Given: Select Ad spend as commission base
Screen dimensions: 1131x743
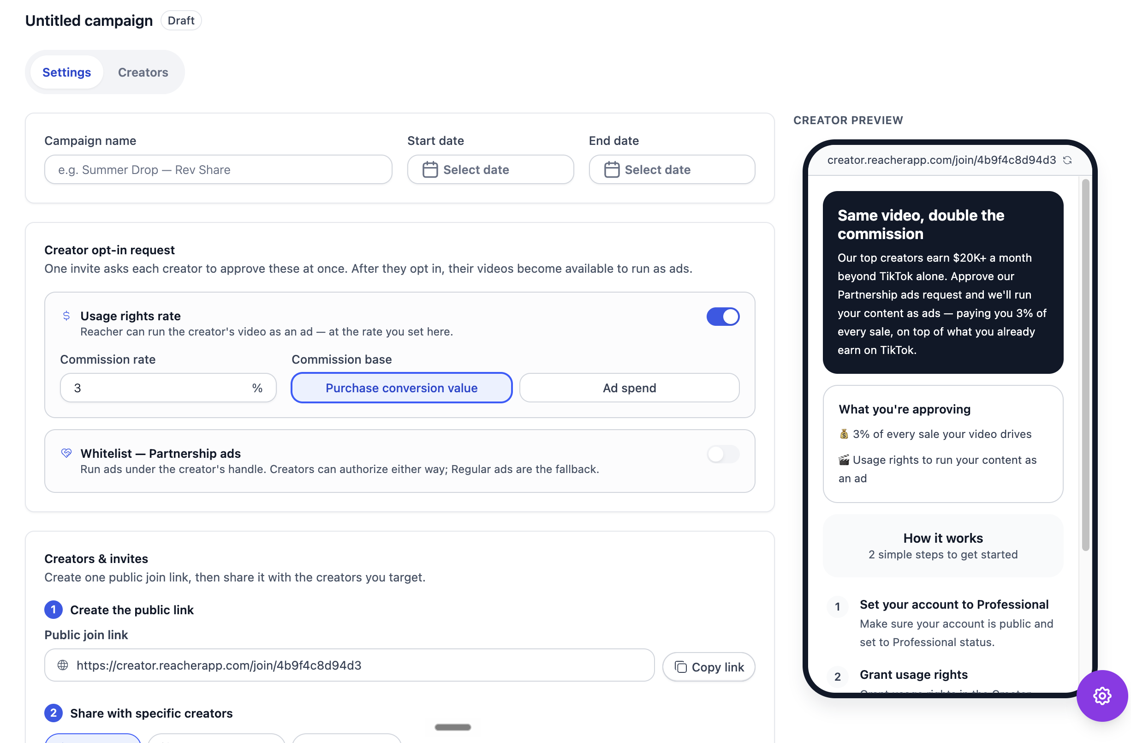Looking at the screenshot, I should [x=629, y=388].
